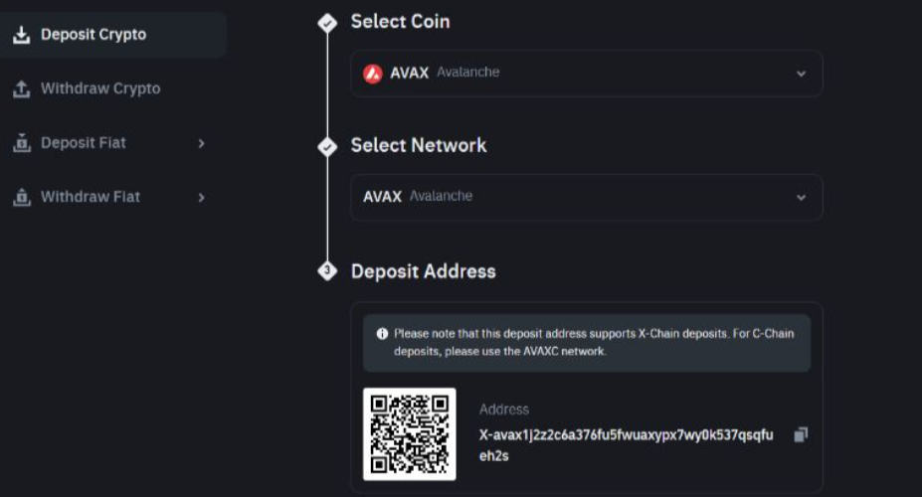922x497 pixels.
Task: Click the Select Network step checkmark icon
Action: 327,146
